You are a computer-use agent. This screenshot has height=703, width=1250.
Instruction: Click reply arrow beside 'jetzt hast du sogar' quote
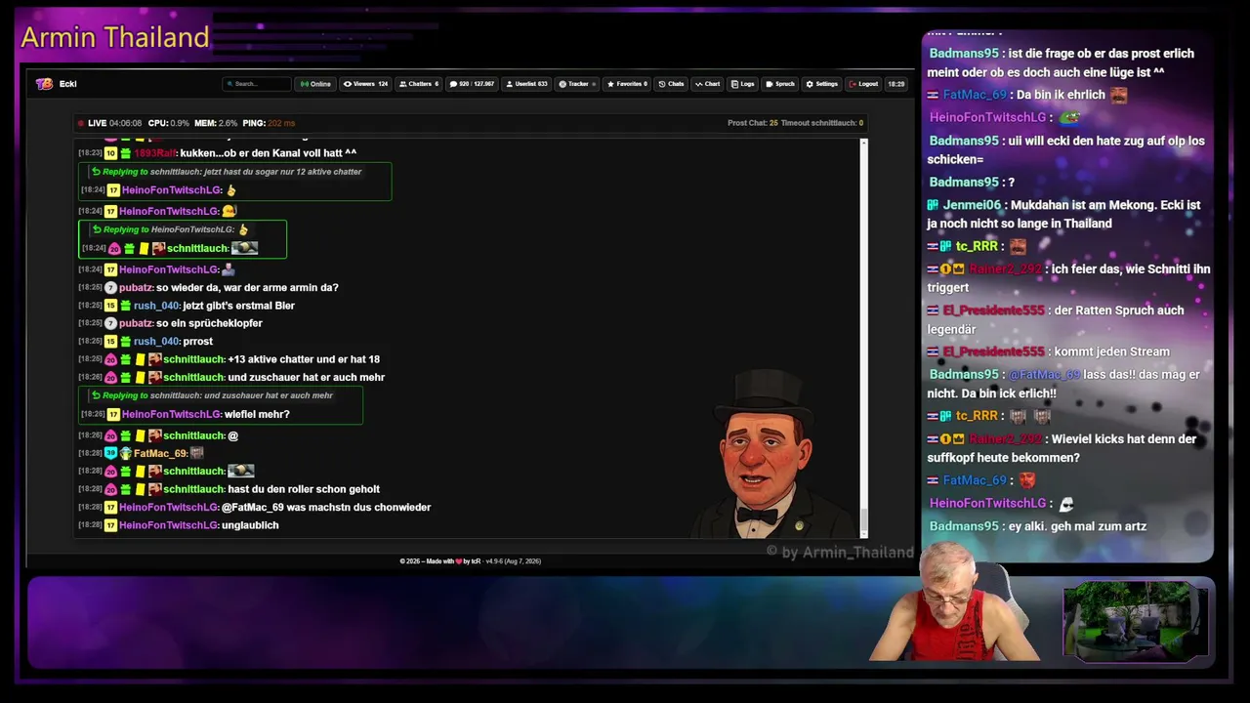[96, 172]
